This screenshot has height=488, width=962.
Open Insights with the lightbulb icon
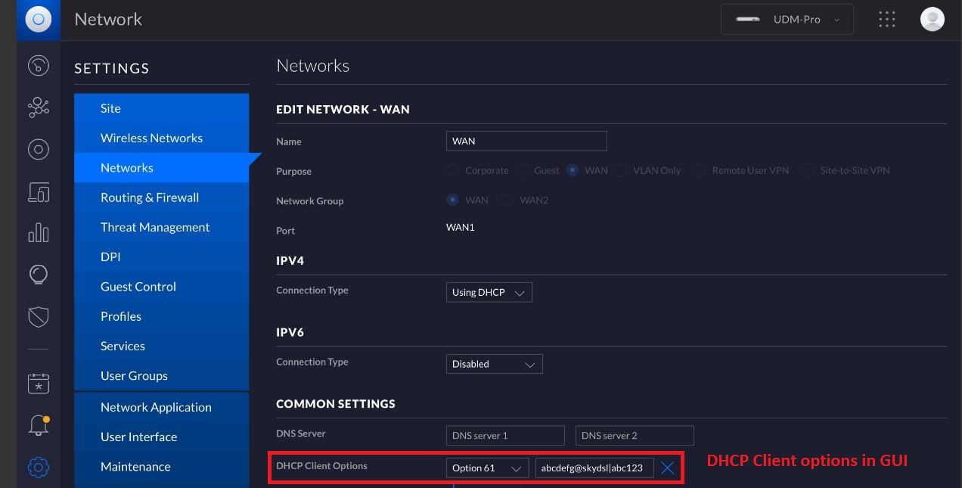click(x=39, y=274)
